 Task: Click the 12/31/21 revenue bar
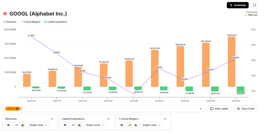click(x=155, y=68)
